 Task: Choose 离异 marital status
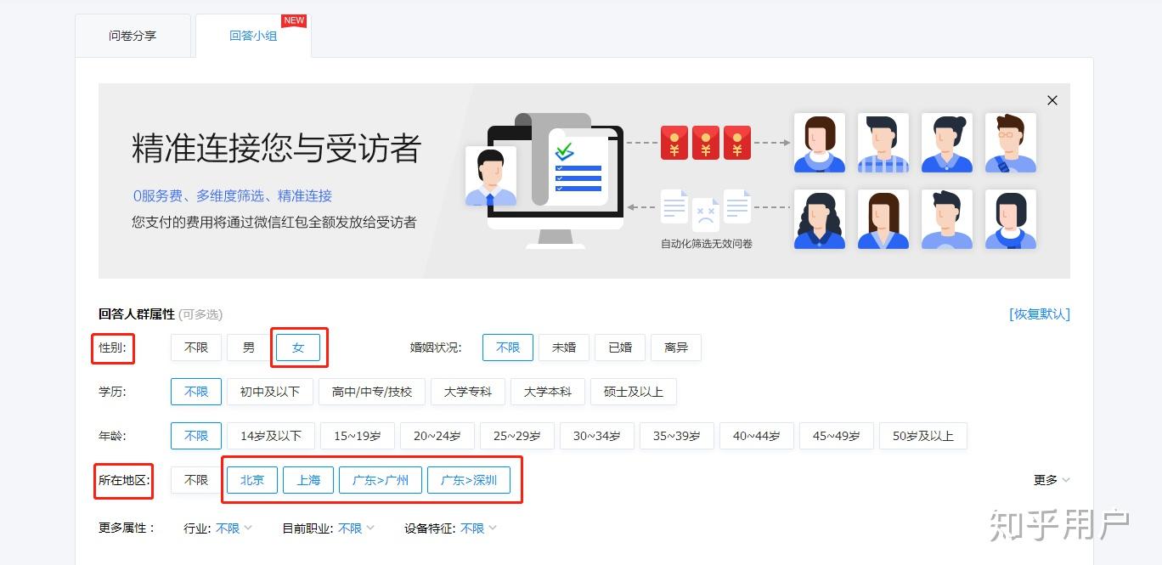pos(676,347)
